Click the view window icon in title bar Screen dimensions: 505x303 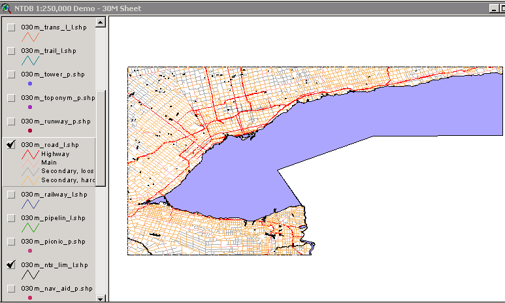coord(6,8)
